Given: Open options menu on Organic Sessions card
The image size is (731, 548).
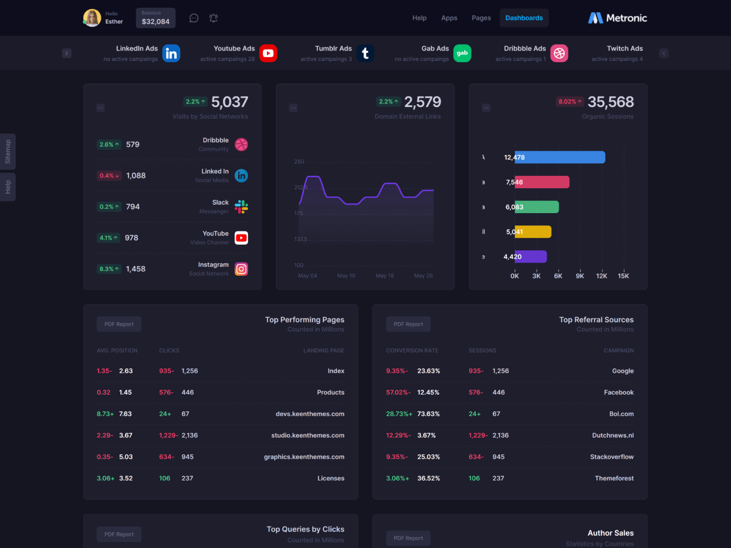Looking at the screenshot, I should point(486,108).
